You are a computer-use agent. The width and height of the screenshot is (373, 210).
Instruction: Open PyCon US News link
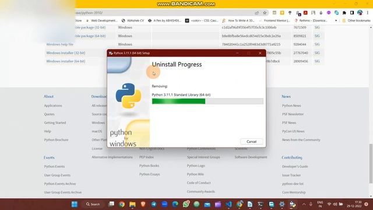coord(293,131)
